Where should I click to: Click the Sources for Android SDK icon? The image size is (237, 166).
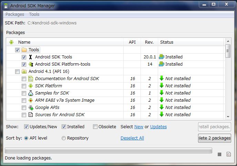31,115
